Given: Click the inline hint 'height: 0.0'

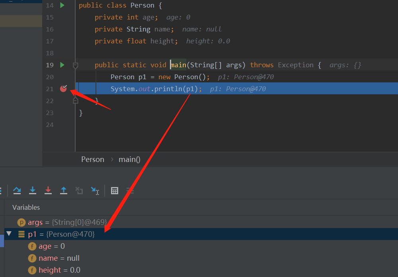Looking at the screenshot, I should pyautogui.click(x=208, y=41).
